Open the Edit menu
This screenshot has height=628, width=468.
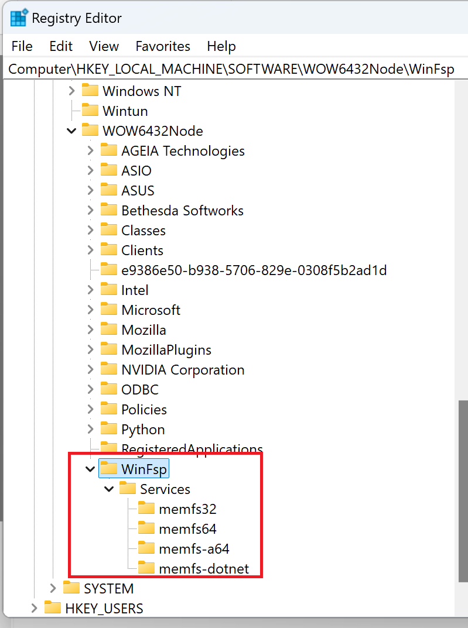61,46
